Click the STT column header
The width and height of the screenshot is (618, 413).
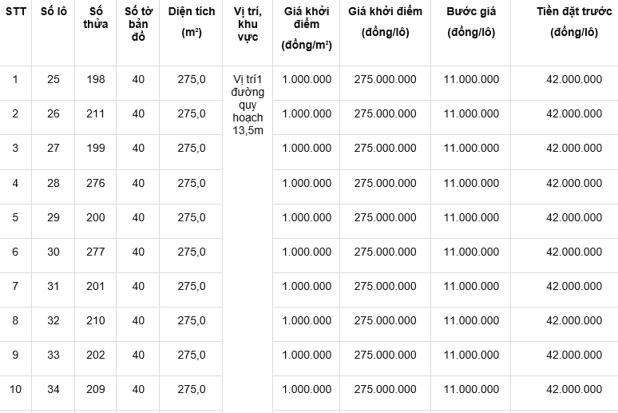pos(15,11)
